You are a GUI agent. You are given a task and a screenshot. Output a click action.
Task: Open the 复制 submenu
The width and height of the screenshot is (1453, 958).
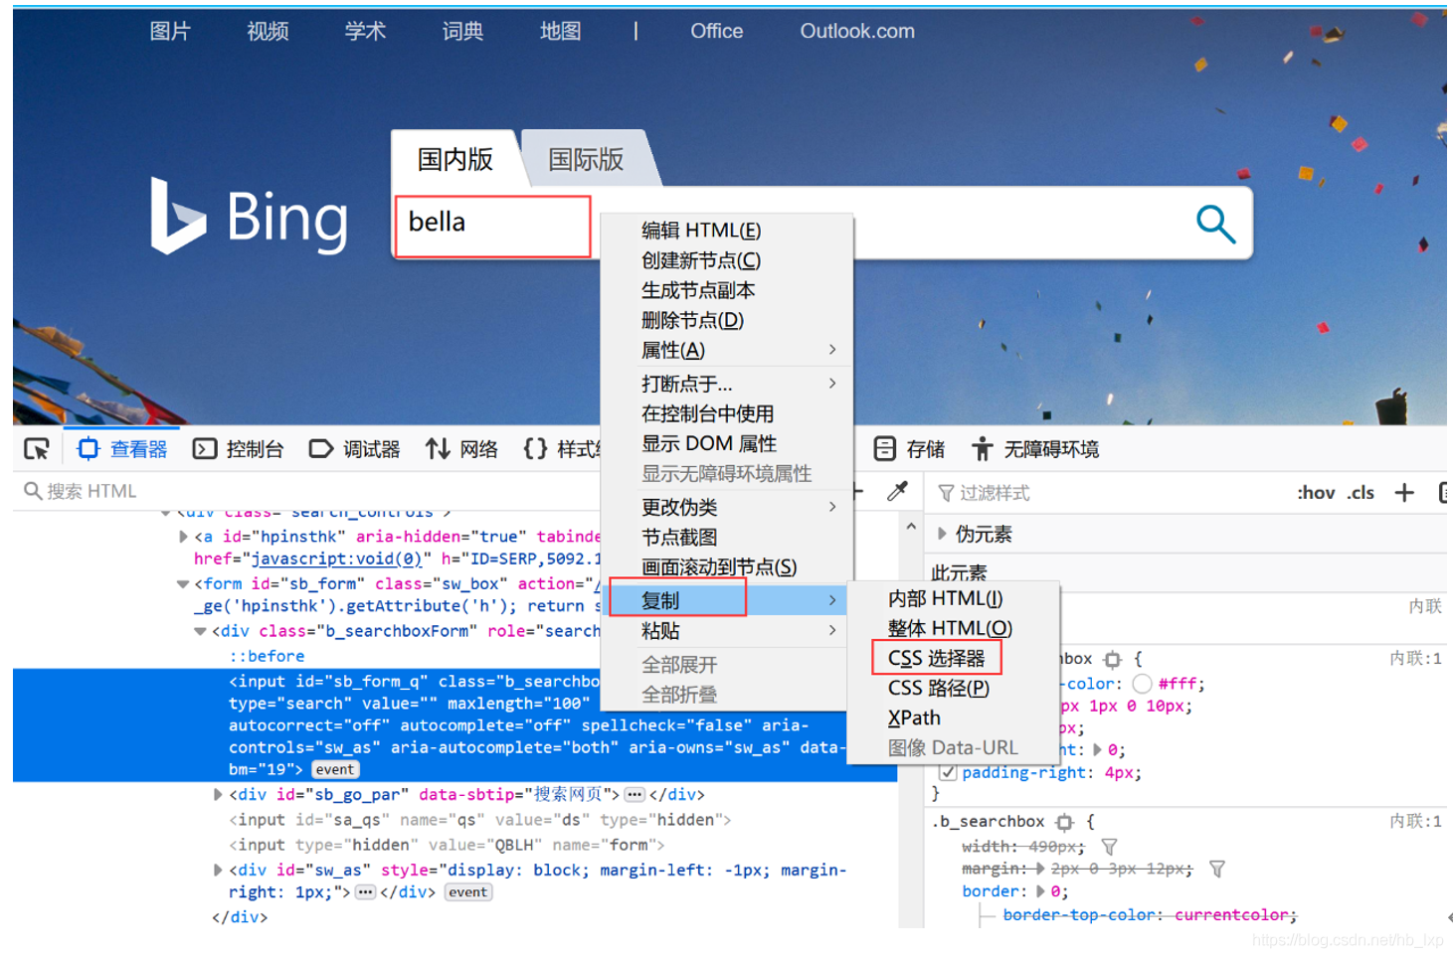tap(727, 600)
